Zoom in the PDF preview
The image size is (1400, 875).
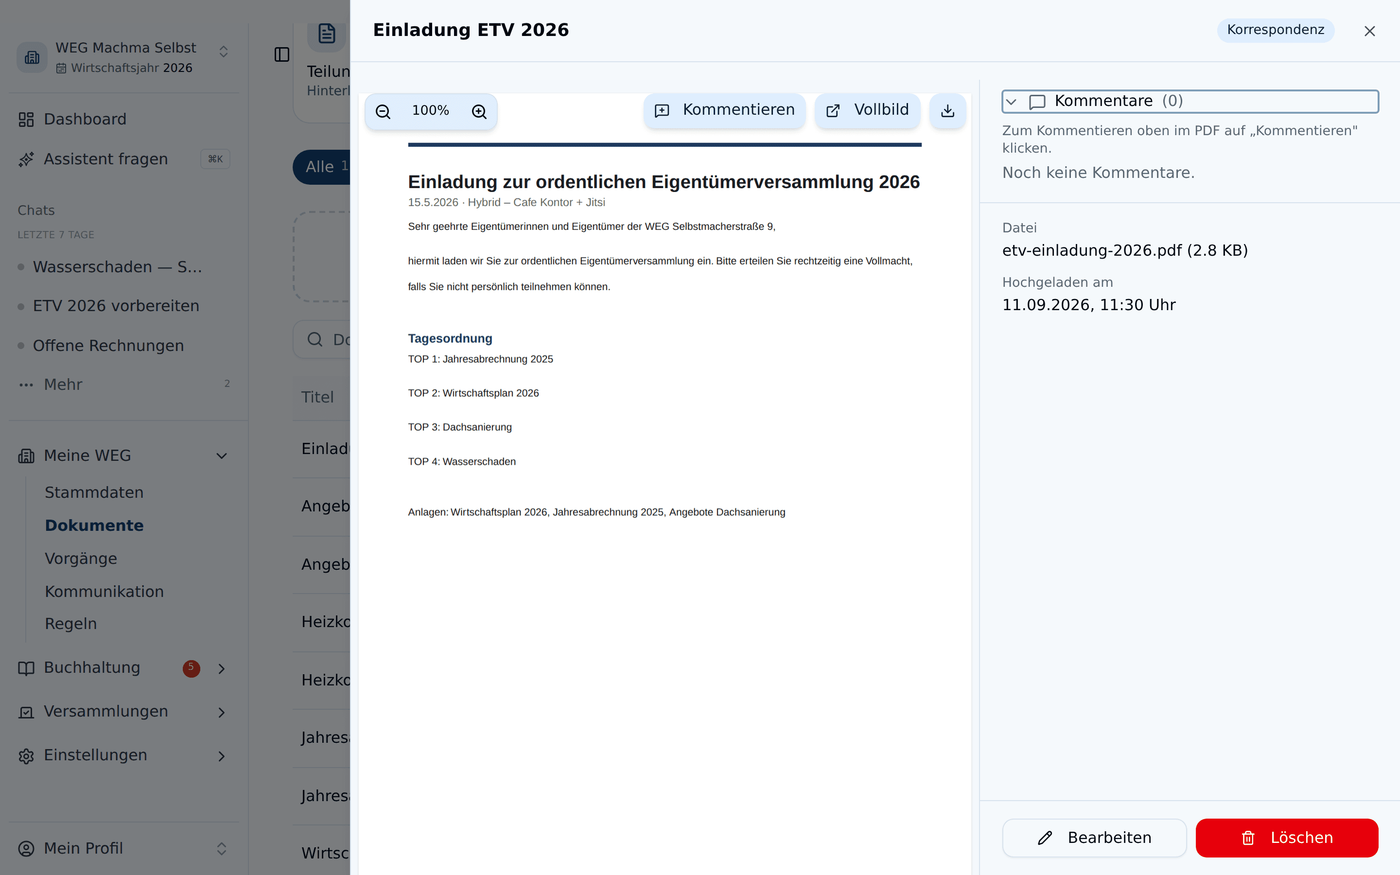click(x=479, y=111)
